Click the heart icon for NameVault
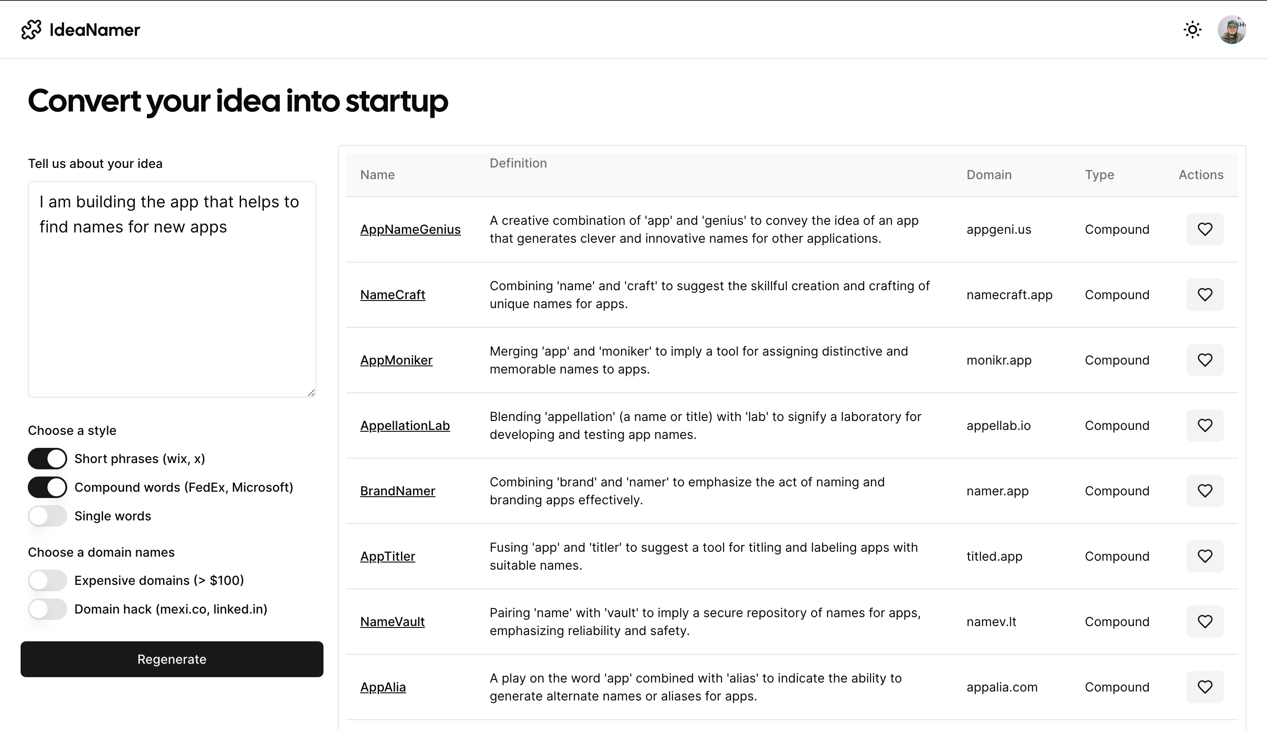Image resolution: width=1267 pixels, height=730 pixels. point(1205,621)
